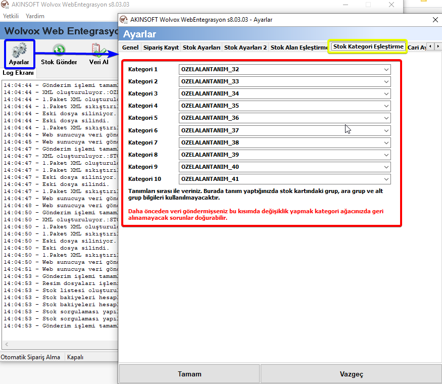442x384 pixels.
Task: Expand the Kategori 4 dropdown arrow
Action: 386,106
